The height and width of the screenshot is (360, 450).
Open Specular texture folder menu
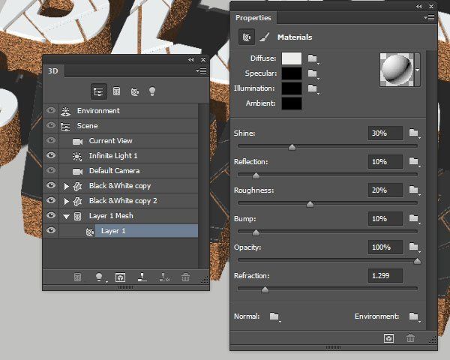(313, 73)
